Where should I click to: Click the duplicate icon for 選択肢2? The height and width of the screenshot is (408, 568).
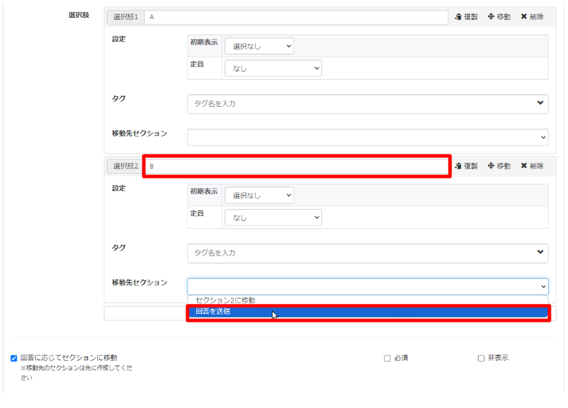(x=458, y=166)
